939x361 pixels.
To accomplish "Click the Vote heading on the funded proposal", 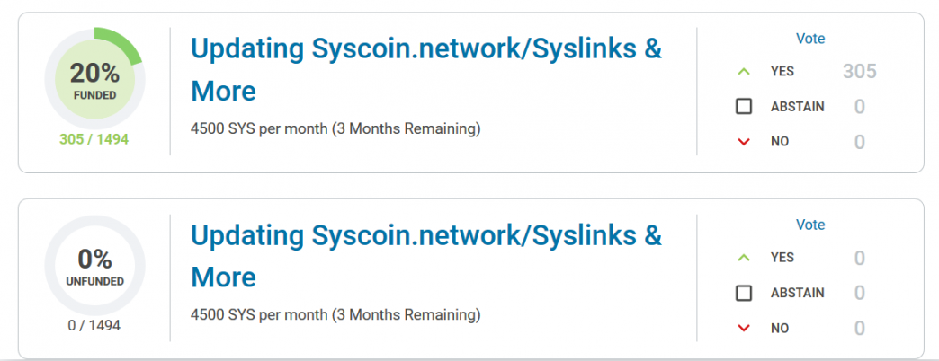I will click(x=810, y=39).
